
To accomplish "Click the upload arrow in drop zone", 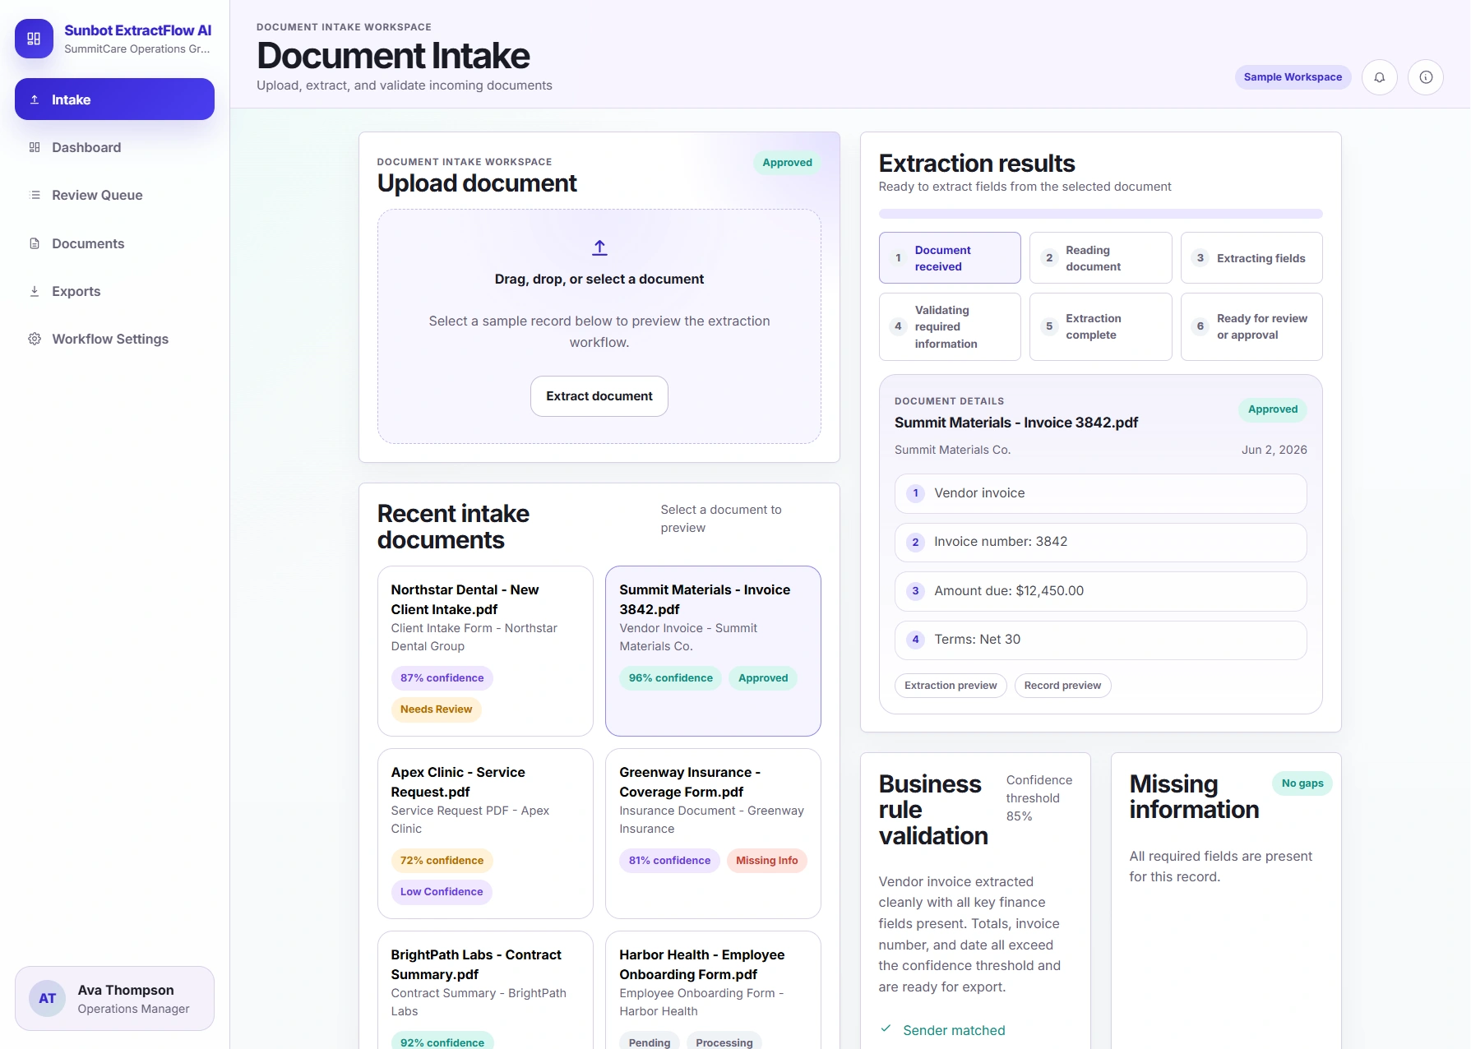I will click(599, 247).
